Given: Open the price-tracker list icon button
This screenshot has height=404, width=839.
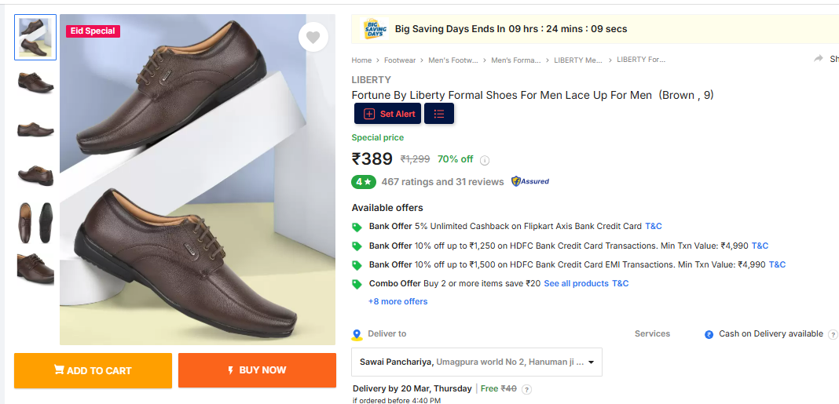Looking at the screenshot, I should point(439,114).
